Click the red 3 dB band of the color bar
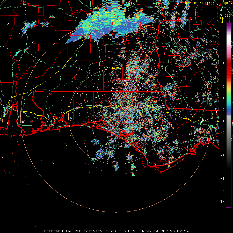233x233 pixels. (x=229, y=73)
